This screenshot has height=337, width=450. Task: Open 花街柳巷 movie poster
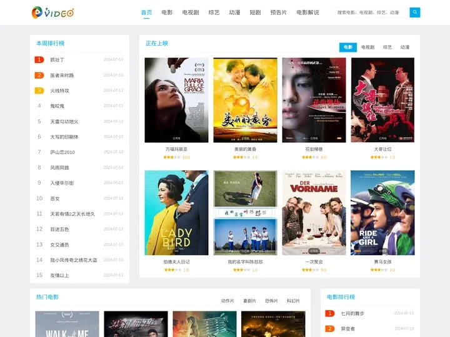click(x=314, y=100)
